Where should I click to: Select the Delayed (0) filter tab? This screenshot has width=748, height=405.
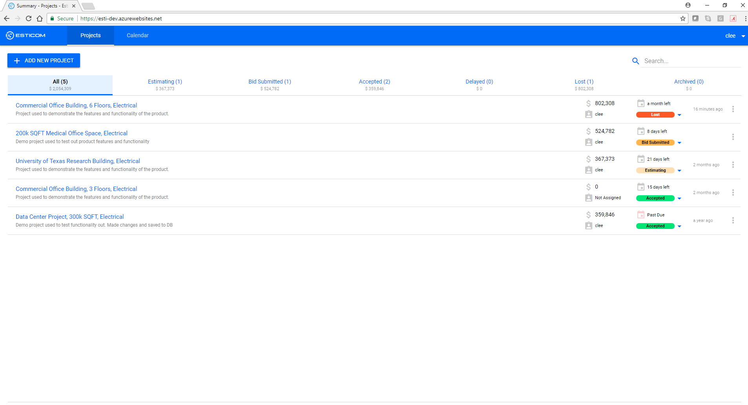pos(479,85)
